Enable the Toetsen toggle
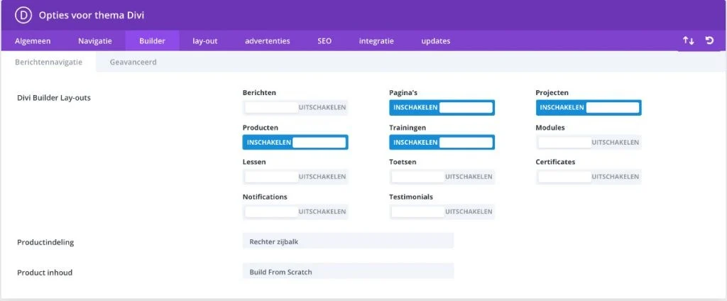Image resolution: width=727 pixels, height=301 pixels. pyautogui.click(x=442, y=177)
